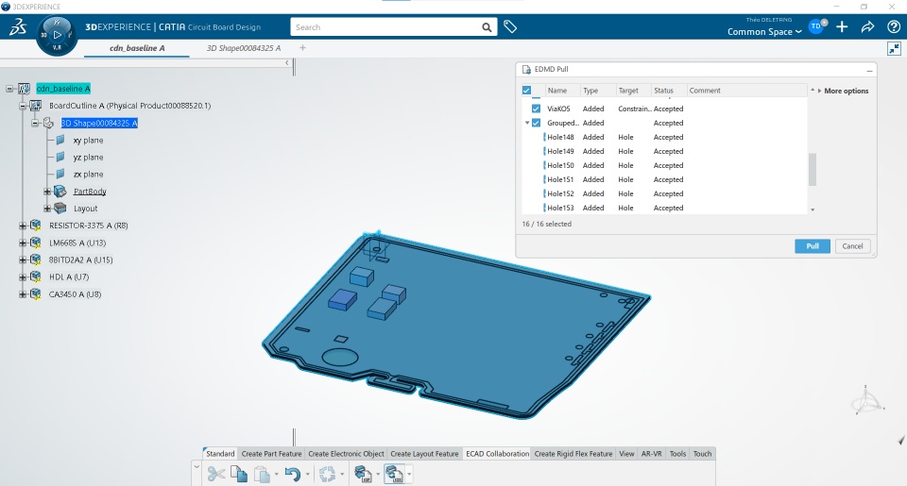Click the Layout node icon in tree
This screenshot has height=486, width=907.
click(x=60, y=208)
